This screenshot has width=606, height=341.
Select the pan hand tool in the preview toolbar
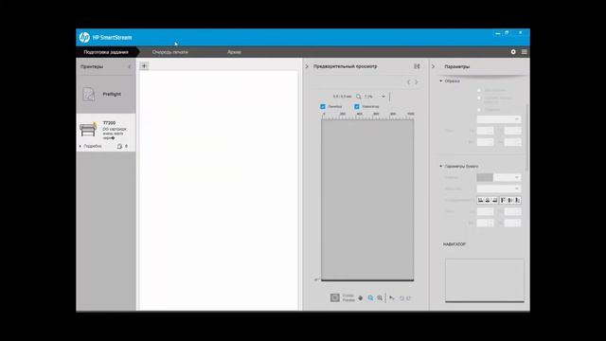360,298
